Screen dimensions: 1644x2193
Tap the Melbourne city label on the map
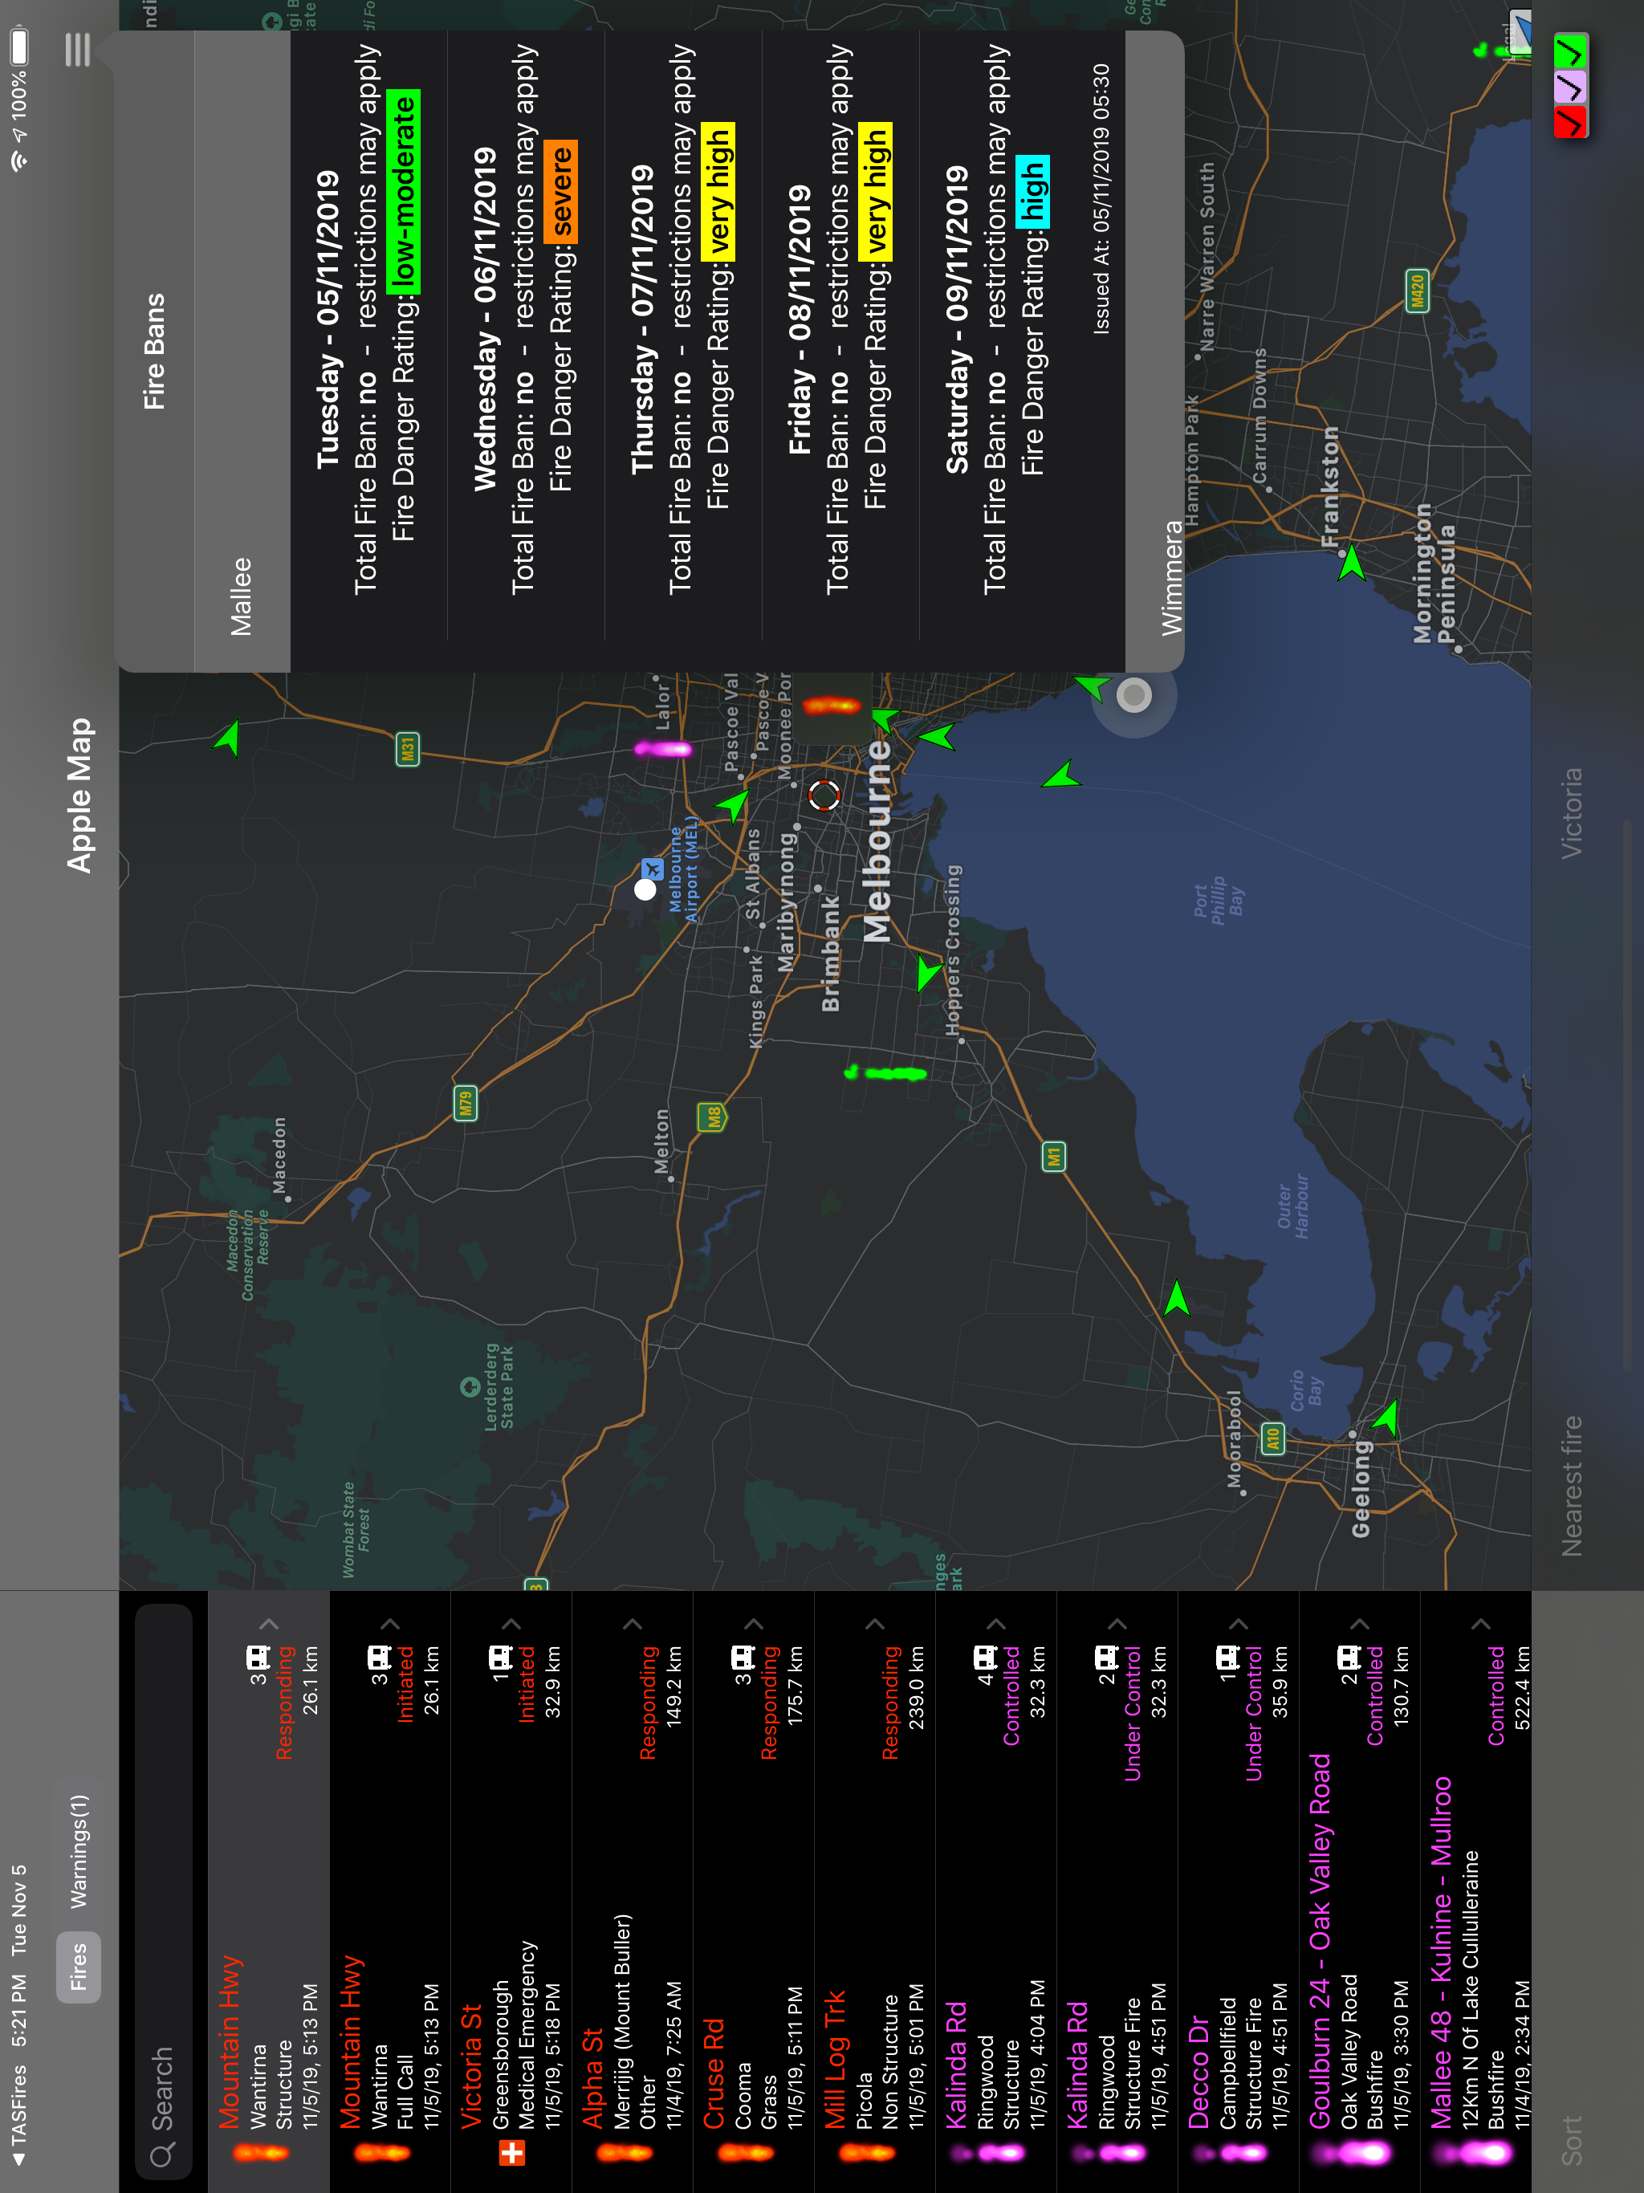pos(877,842)
